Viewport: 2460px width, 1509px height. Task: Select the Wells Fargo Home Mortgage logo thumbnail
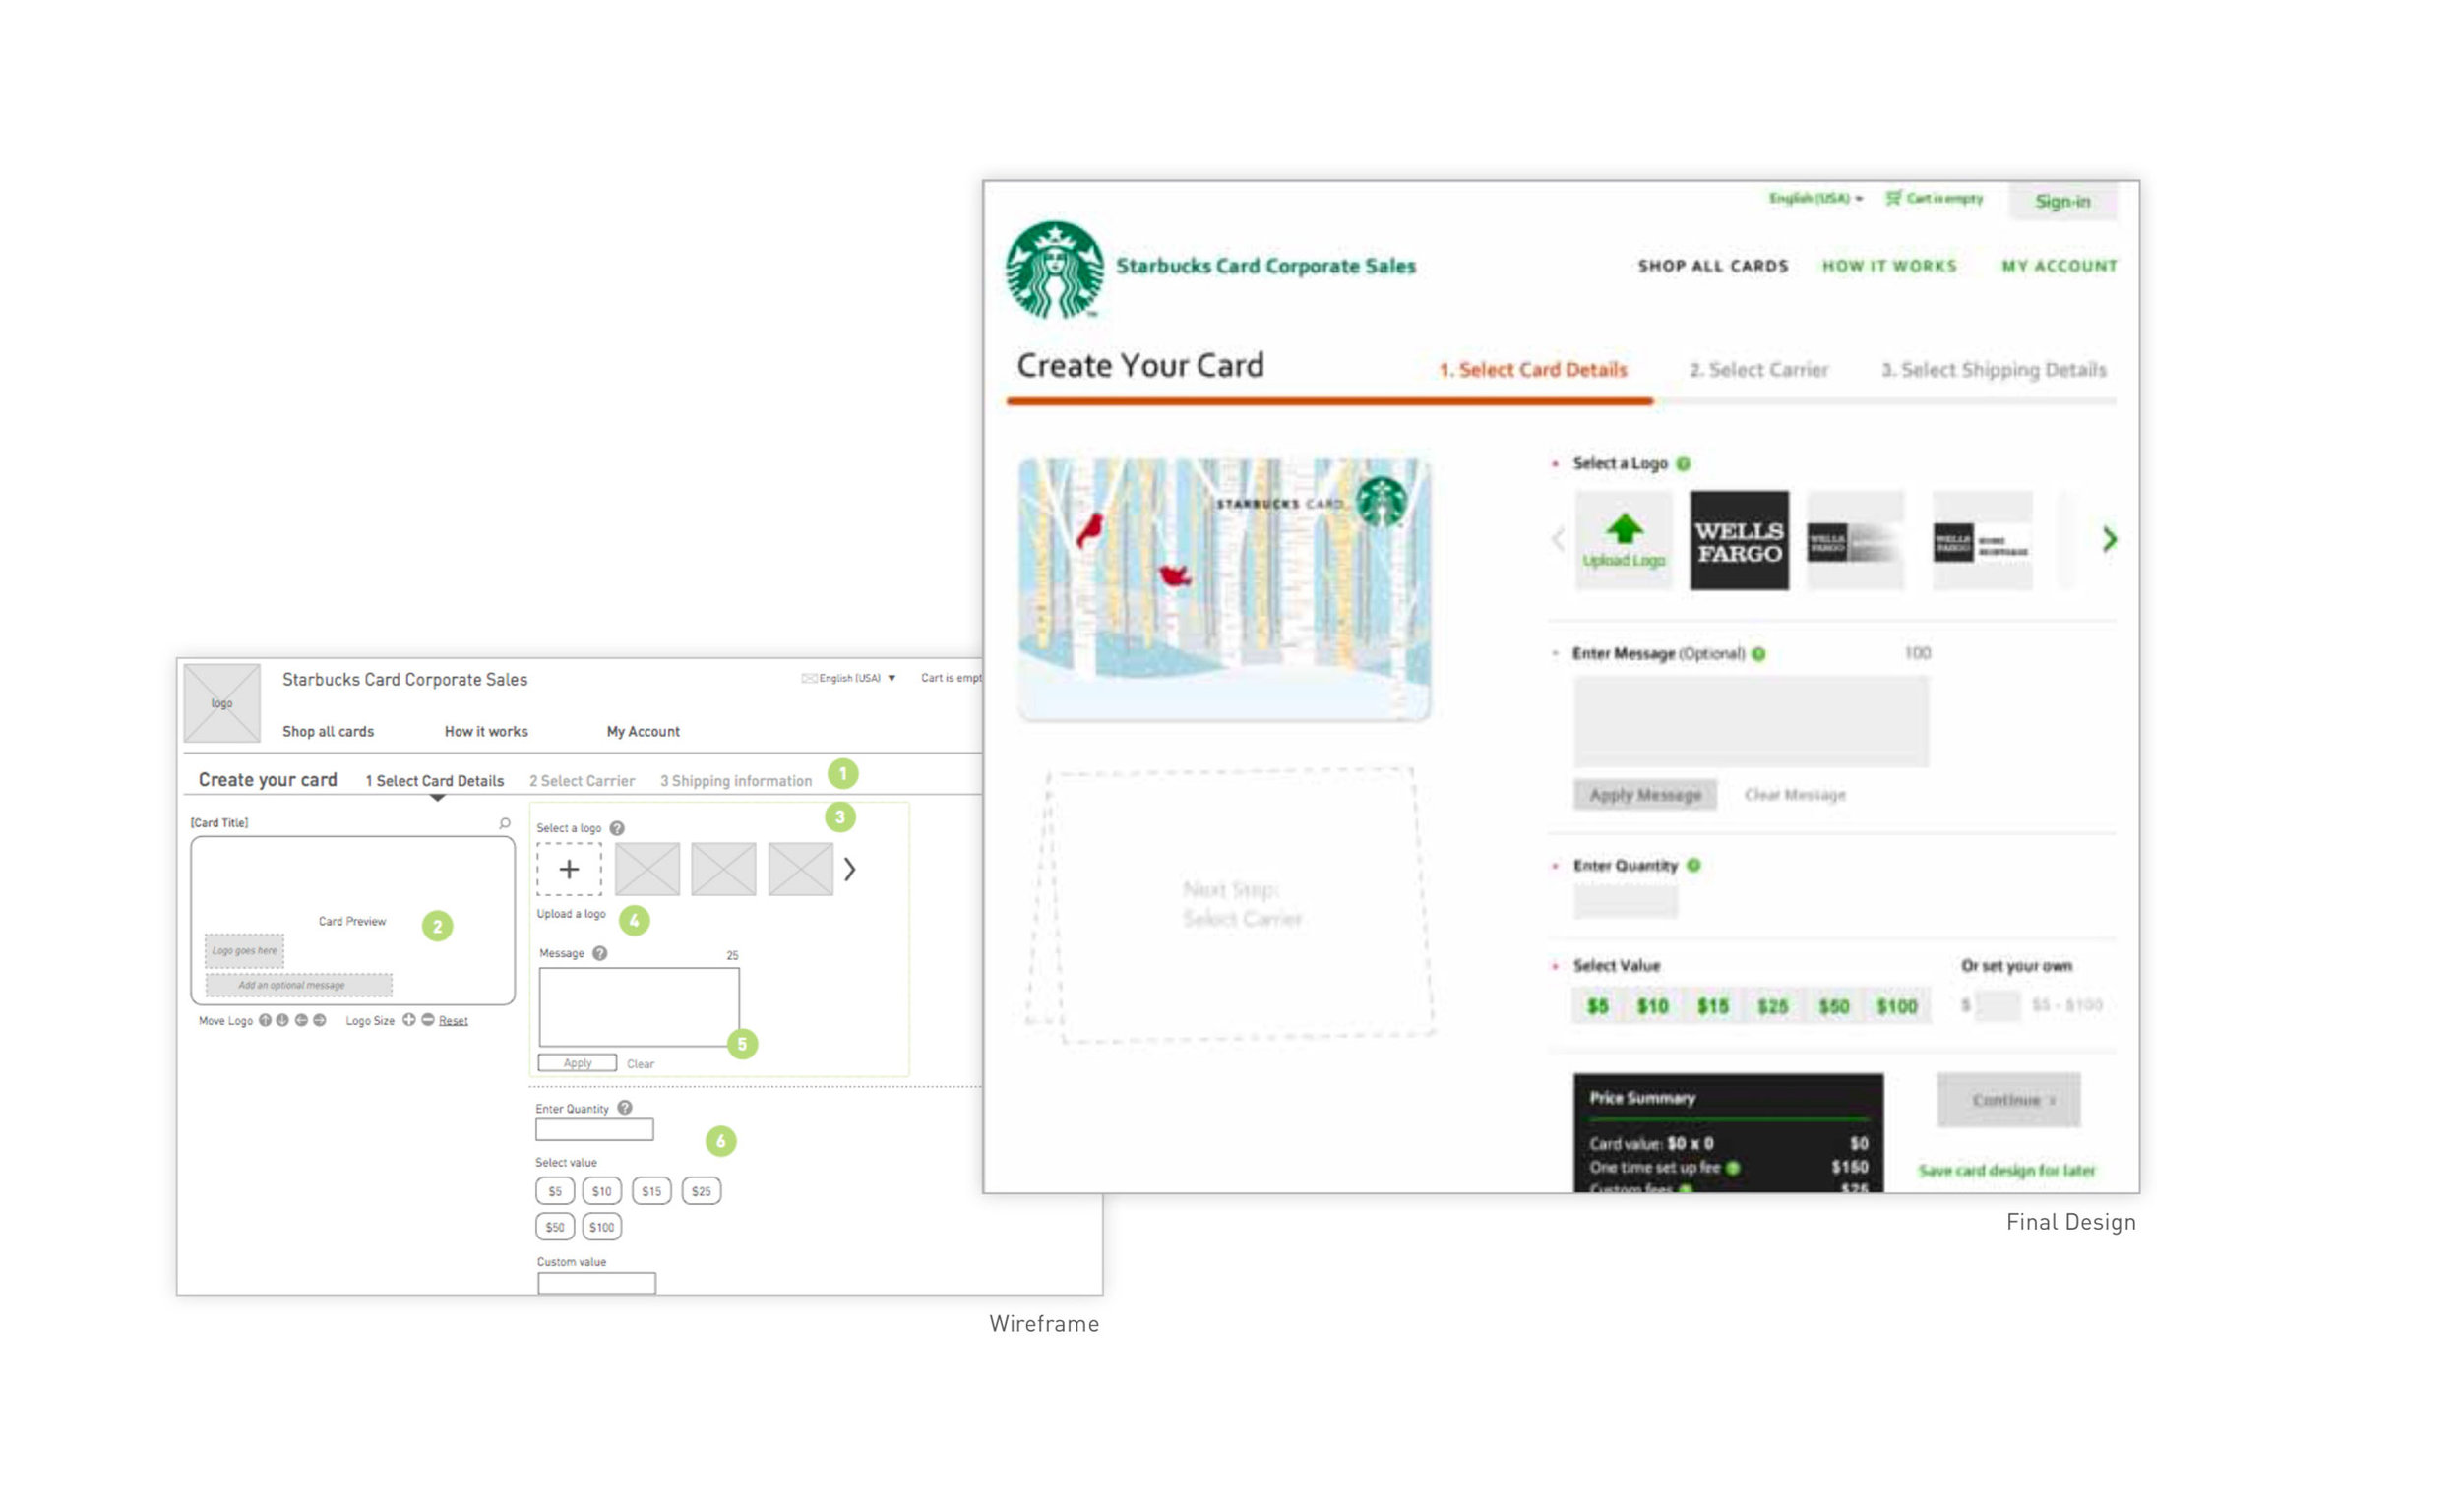(1983, 541)
